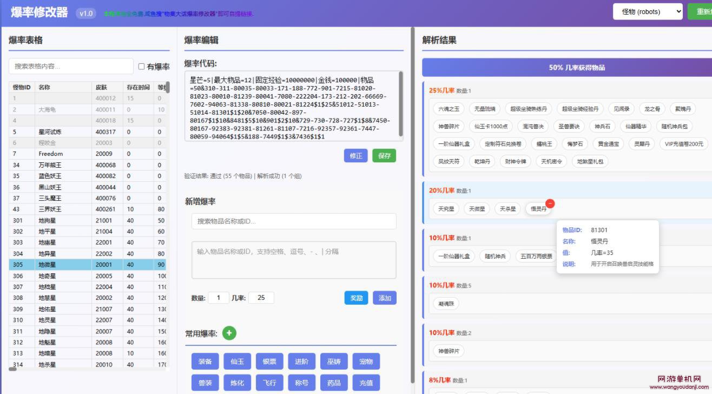
Task: Click the 六魂之玉 item tag
Action: pos(449,109)
